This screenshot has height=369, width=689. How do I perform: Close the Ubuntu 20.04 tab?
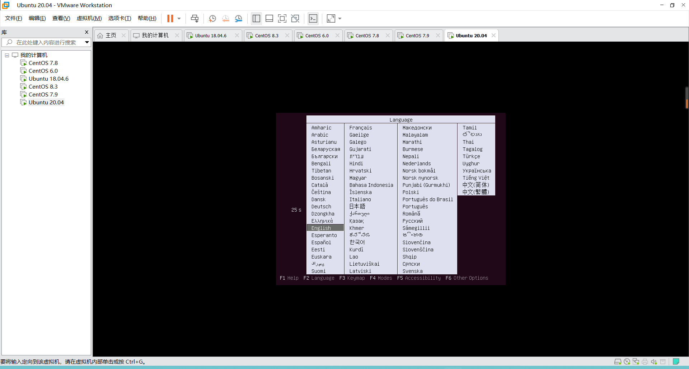click(x=494, y=36)
